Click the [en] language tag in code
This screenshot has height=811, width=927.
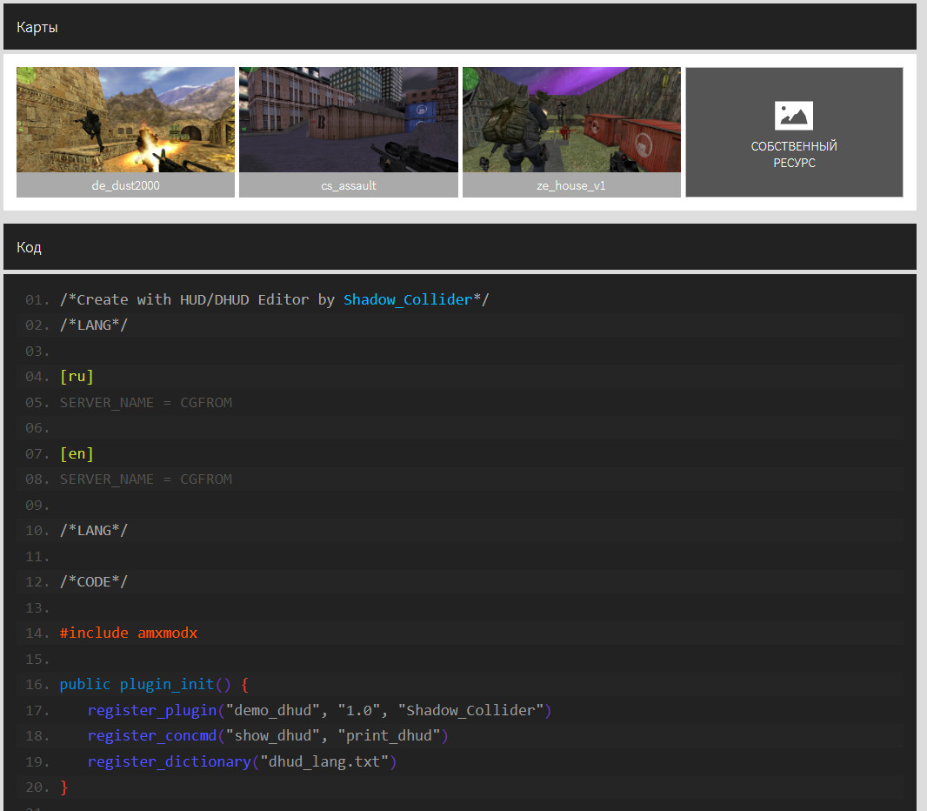(x=76, y=453)
